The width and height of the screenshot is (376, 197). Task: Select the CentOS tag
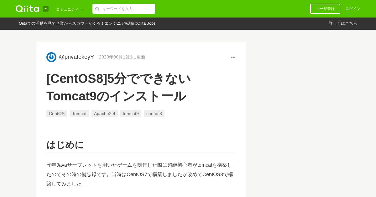pos(57,114)
